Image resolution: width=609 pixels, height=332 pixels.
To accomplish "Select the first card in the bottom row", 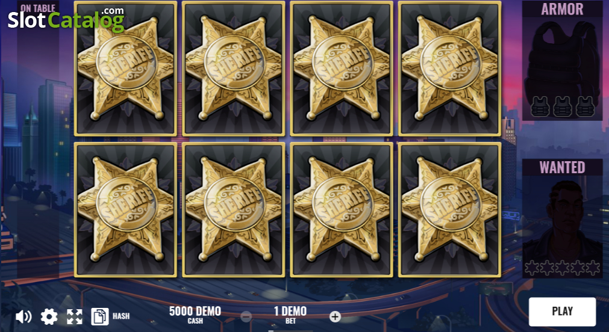I will (x=125, y=209).
